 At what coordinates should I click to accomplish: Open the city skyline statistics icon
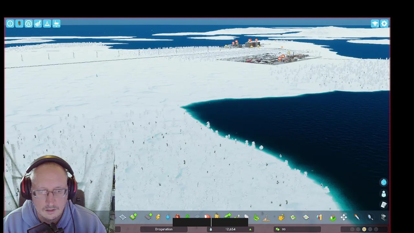click(56, 23)
